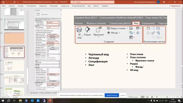This screenshot has height=103, width=183.
Task: Click the Save icon in PowerPoint title bar
Action: [3, 2]
